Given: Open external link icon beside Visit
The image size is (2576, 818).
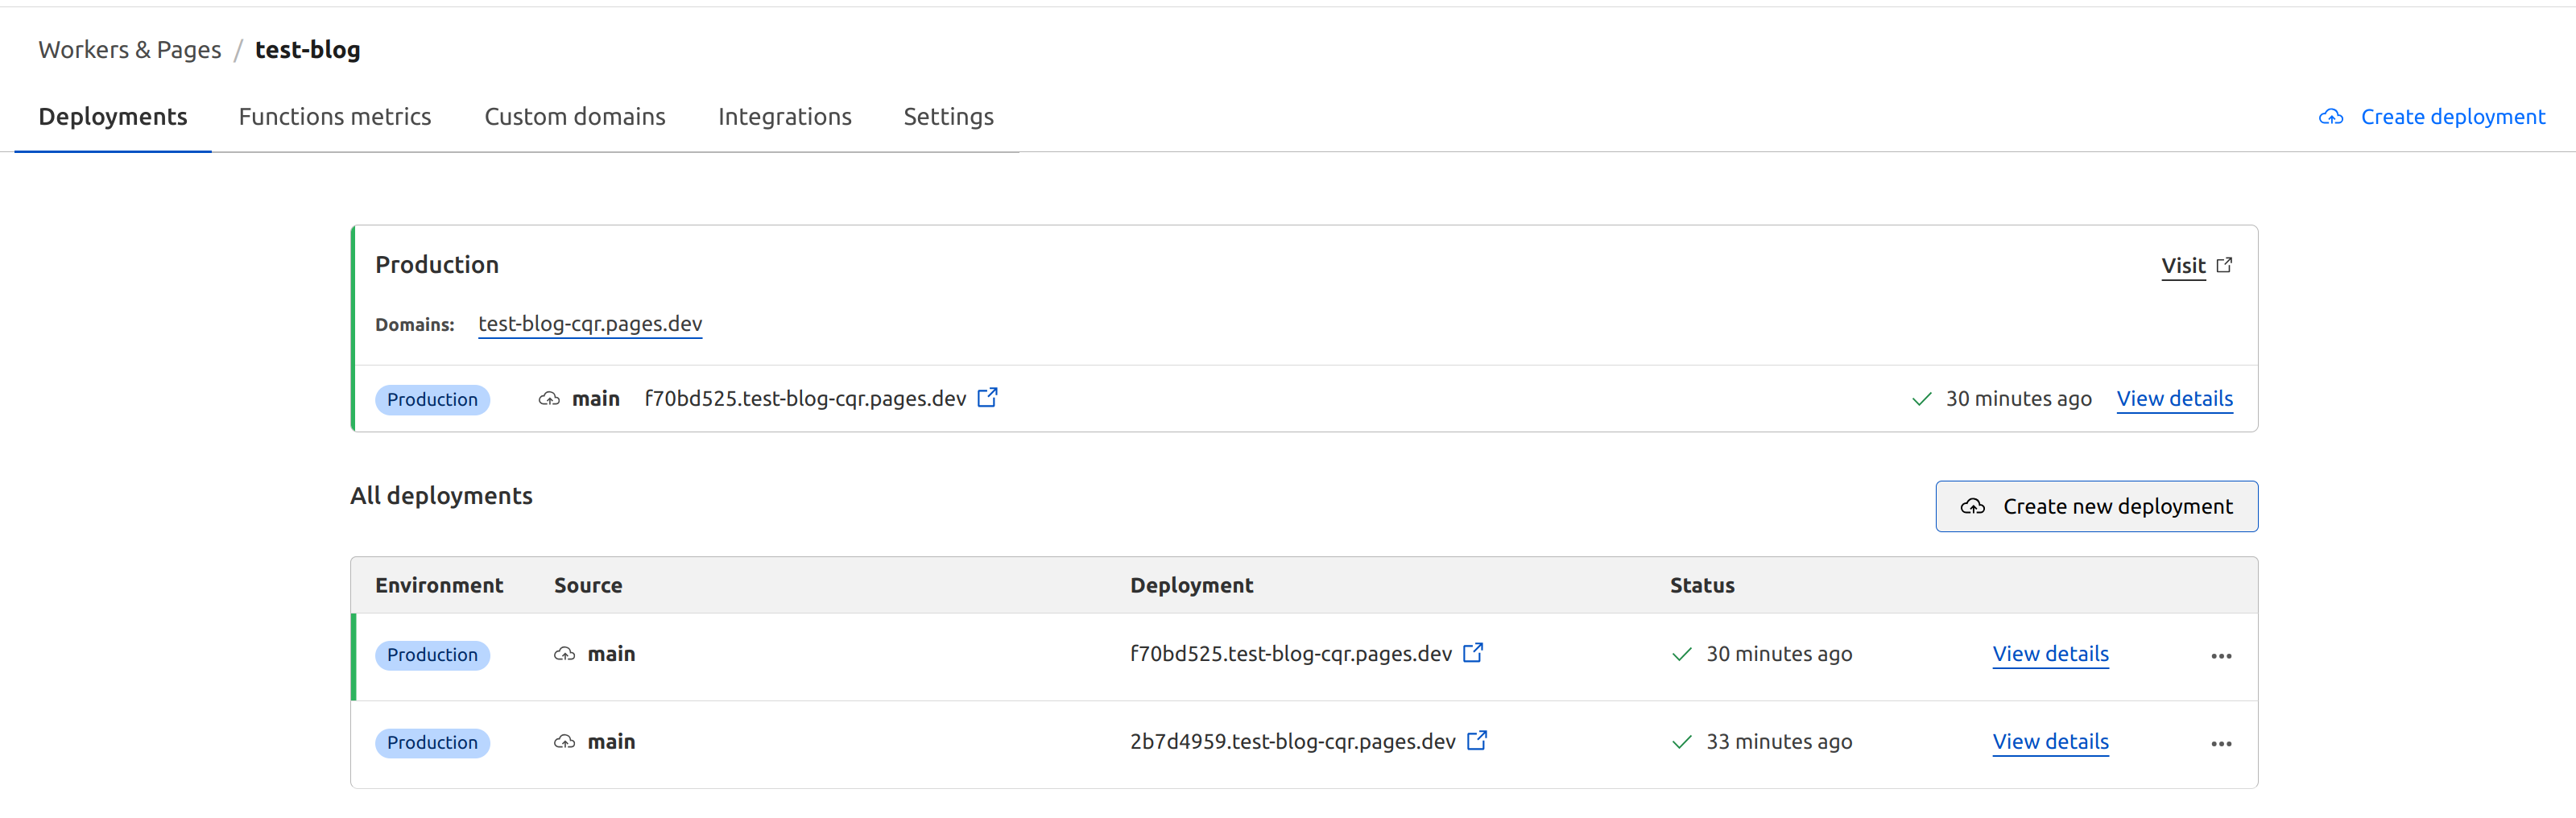Looking at the screenshot, I should point(2224,265).
